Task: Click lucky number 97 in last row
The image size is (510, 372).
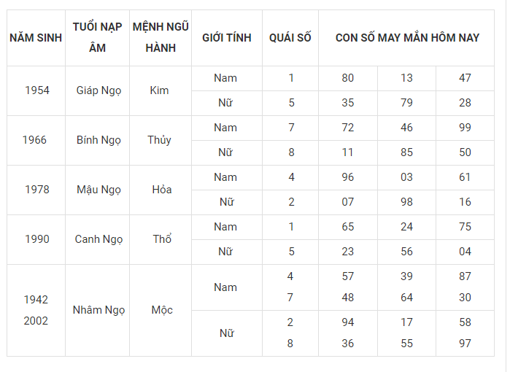Action: click(x=465, y=344)
